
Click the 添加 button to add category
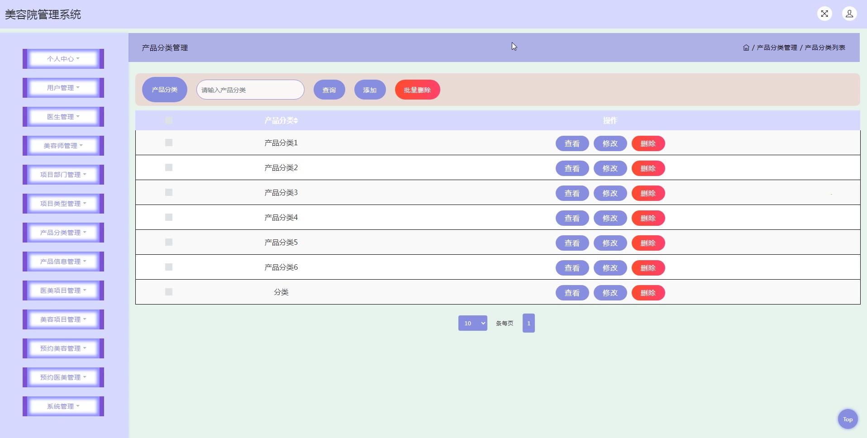click(x=370, y=90)
